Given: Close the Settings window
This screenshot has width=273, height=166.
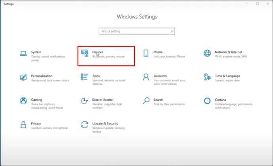Looking at the screenshot, I should (x=268, y=4).
